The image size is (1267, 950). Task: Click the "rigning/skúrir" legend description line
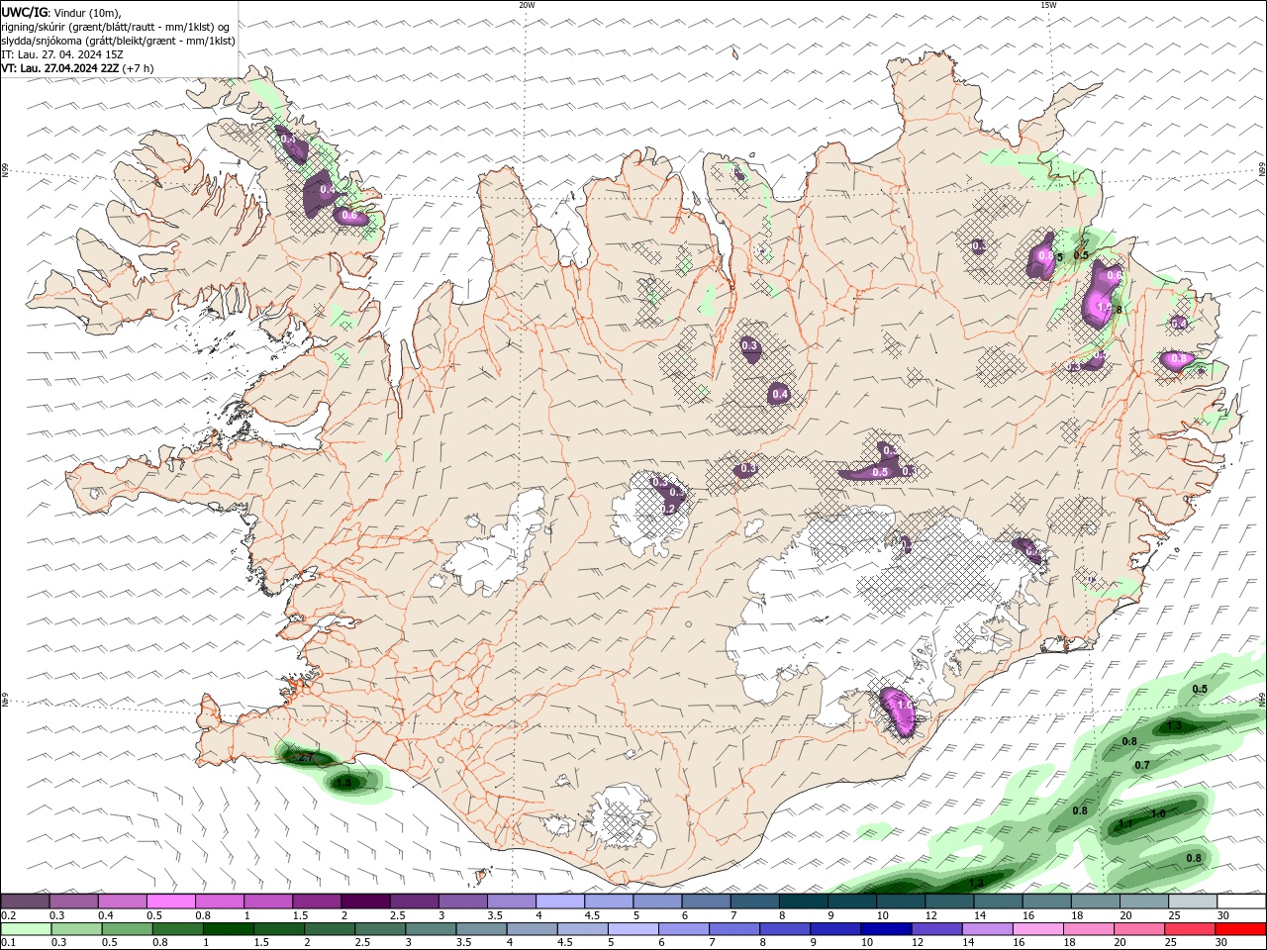[x=115, y=27]
